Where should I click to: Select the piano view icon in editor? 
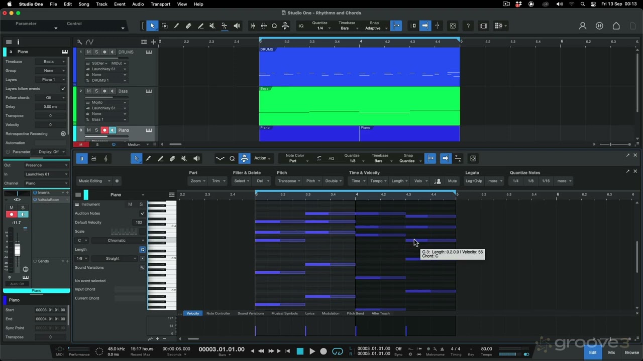click(x=81, y=158)
